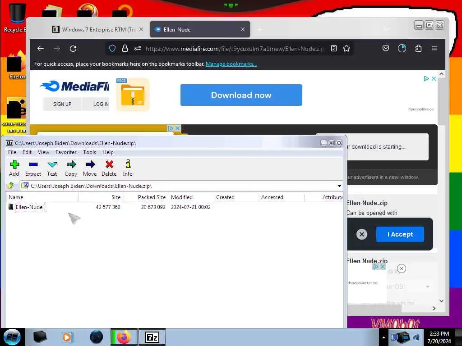This screenshot has height=346, width=462.
Task: Sort by Packed Size column header
Action: [x=147, y=197]
